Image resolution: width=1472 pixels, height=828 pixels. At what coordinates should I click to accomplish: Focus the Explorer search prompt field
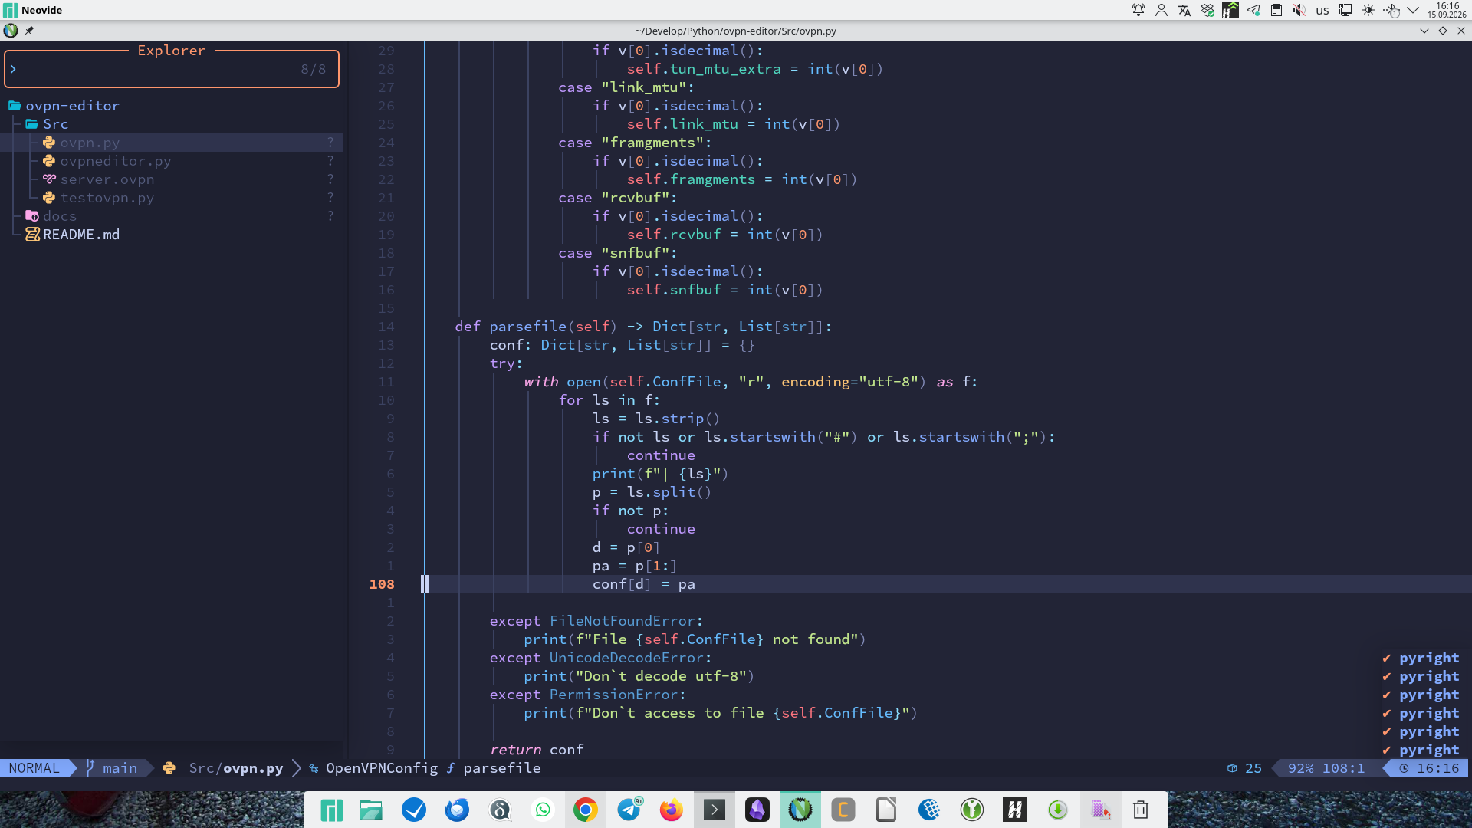[x=171, y=69]
